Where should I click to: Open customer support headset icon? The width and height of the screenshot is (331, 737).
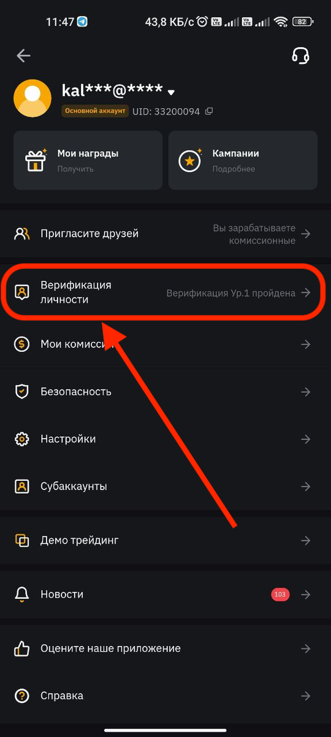click(300, 56)
